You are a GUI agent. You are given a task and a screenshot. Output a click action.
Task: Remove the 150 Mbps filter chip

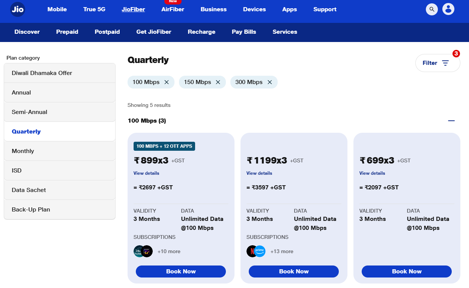[x=218, y=82]
